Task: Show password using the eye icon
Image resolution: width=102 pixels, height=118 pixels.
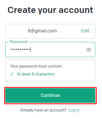Action: pos(89,50)
